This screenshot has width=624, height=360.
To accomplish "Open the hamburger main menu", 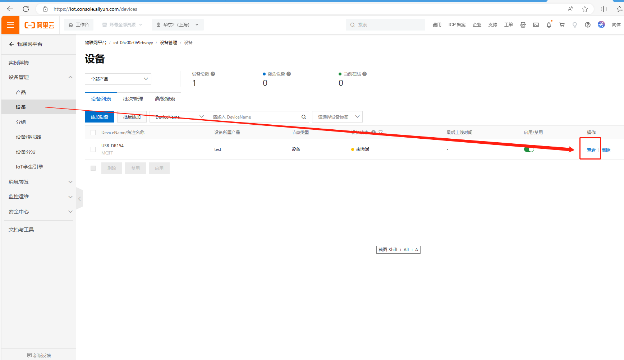I will [x=10, y=25].
